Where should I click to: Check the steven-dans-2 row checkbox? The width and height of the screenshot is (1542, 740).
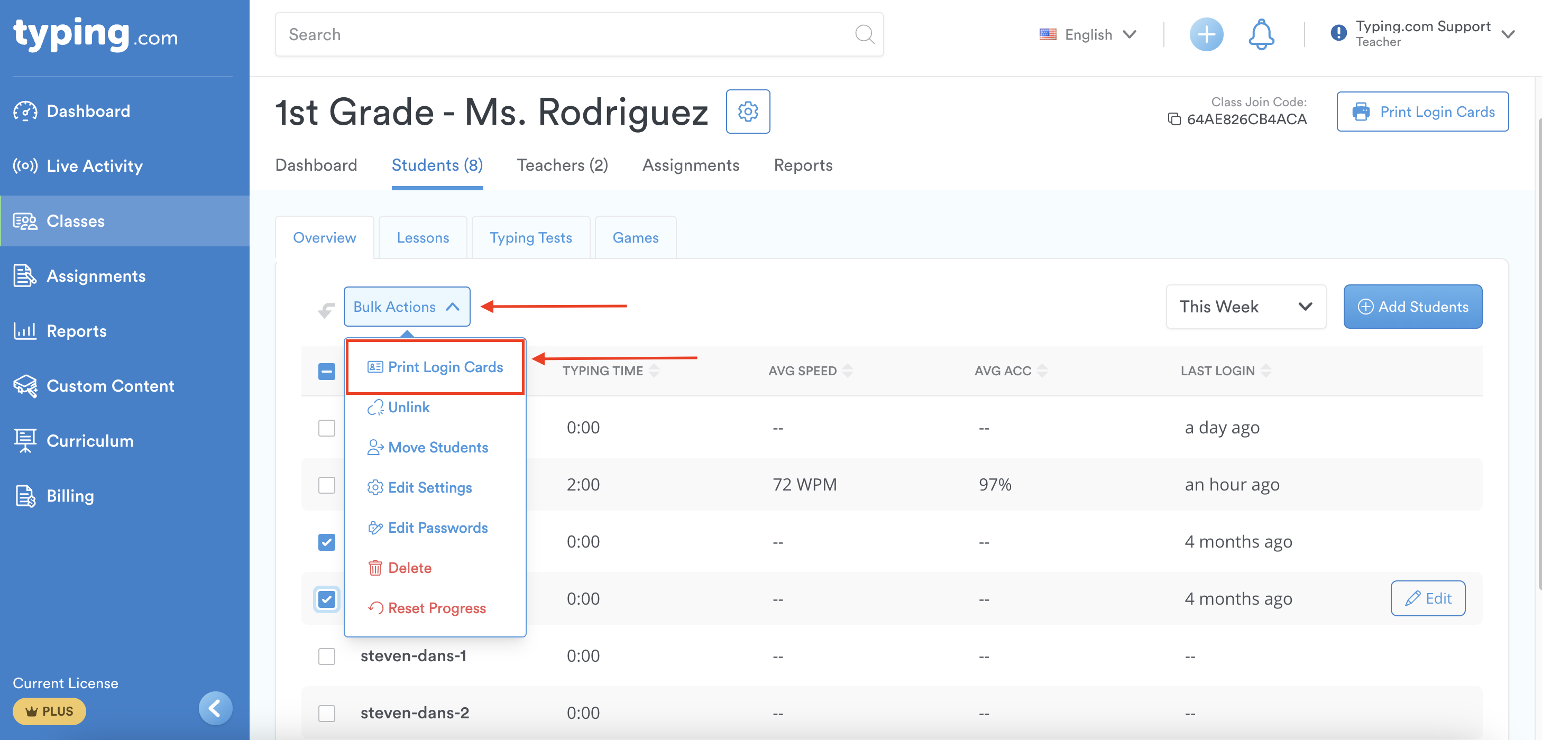326,713
